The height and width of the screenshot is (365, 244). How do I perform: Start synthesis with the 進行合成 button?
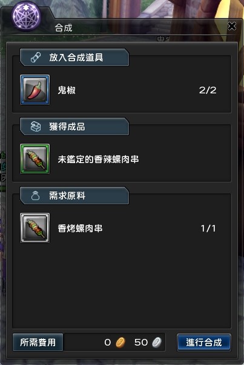204,343
